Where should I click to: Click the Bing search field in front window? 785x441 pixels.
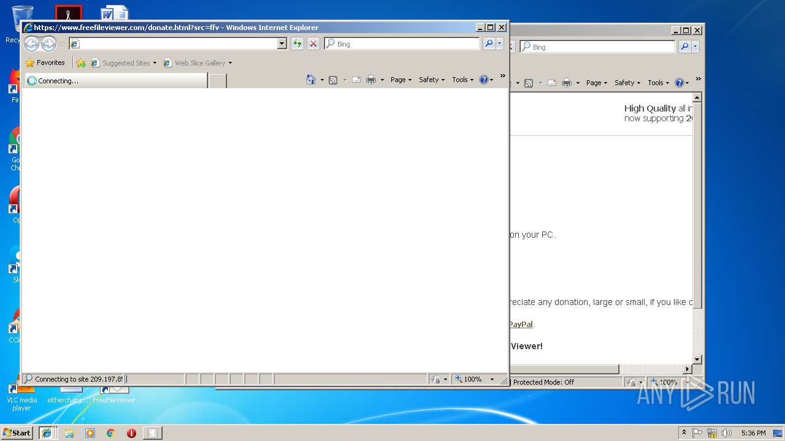402,43
